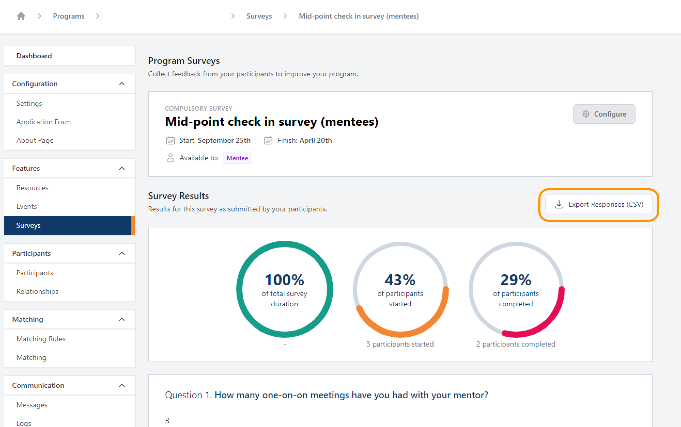The height and width of the screenshot is (427, 681).
Task: Open the gear icon on the Configure button
Action: [x=586, y=114]
